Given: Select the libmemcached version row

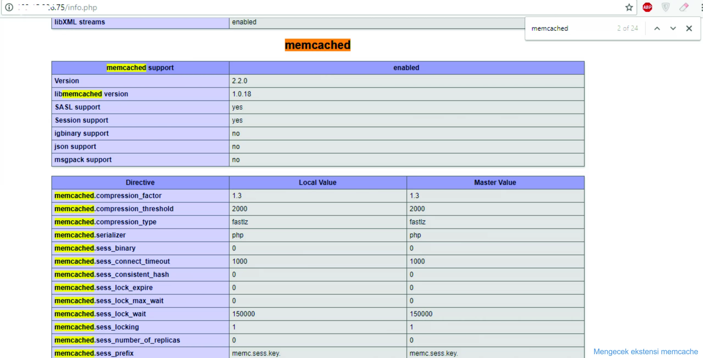Looking at the screenshot, I should pyautogui.click(x=91, y=94).
